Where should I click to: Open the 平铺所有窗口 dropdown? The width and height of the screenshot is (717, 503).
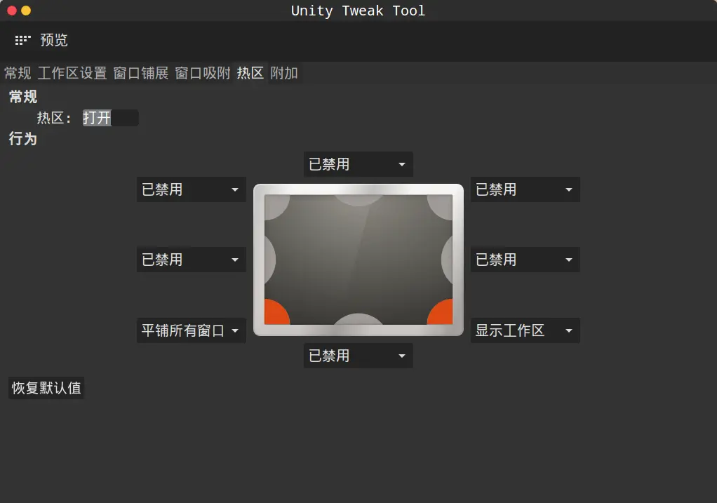click(191, 330)
